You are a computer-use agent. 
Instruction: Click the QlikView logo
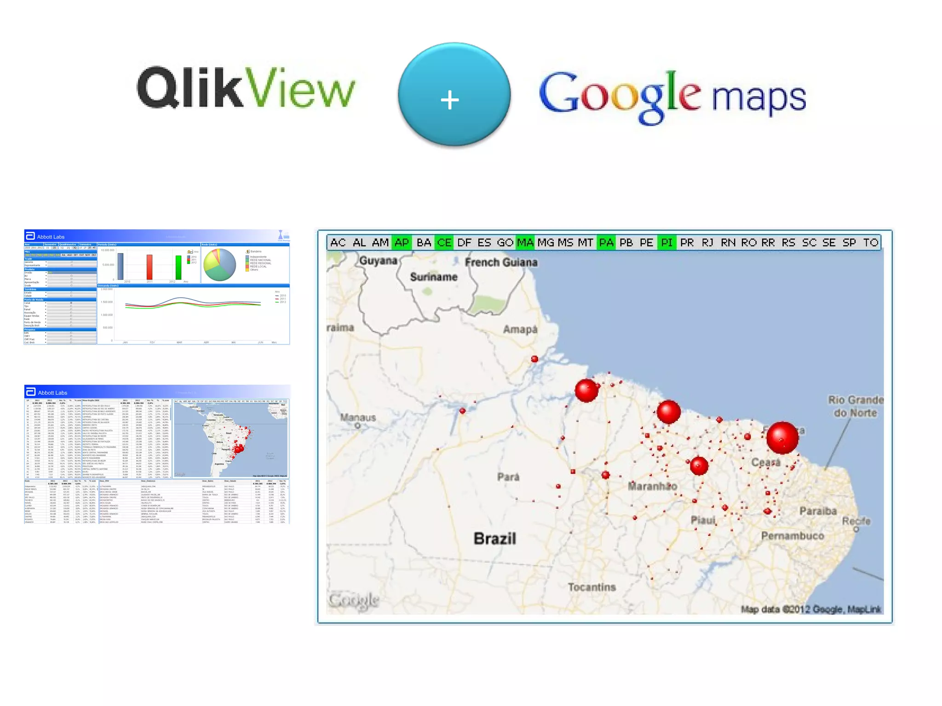246,88
